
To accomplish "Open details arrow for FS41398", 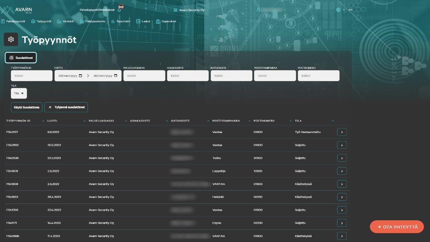I will 342,210.
